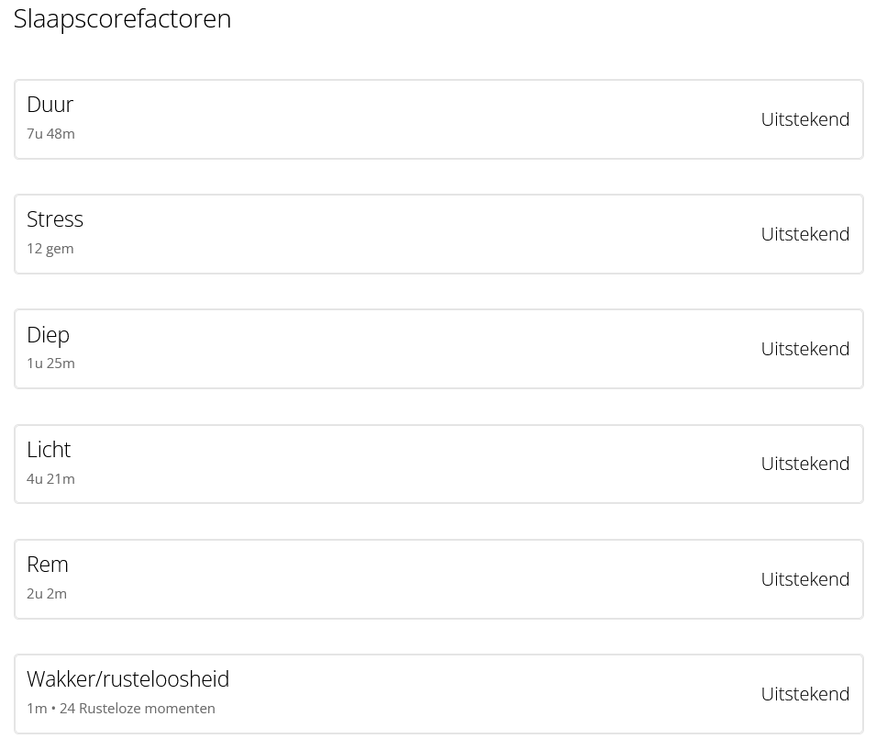Screen dimensions: 876x750
Task: Click Uitstekend rating in the Wakker/rusteloosheid row
Action: 804,694
